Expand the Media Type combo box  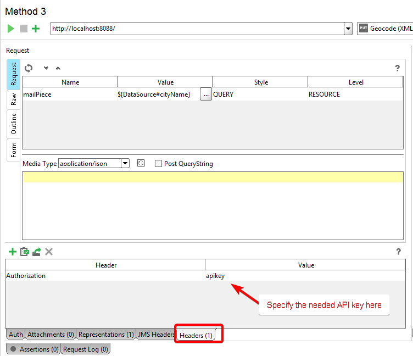(125, 163)
